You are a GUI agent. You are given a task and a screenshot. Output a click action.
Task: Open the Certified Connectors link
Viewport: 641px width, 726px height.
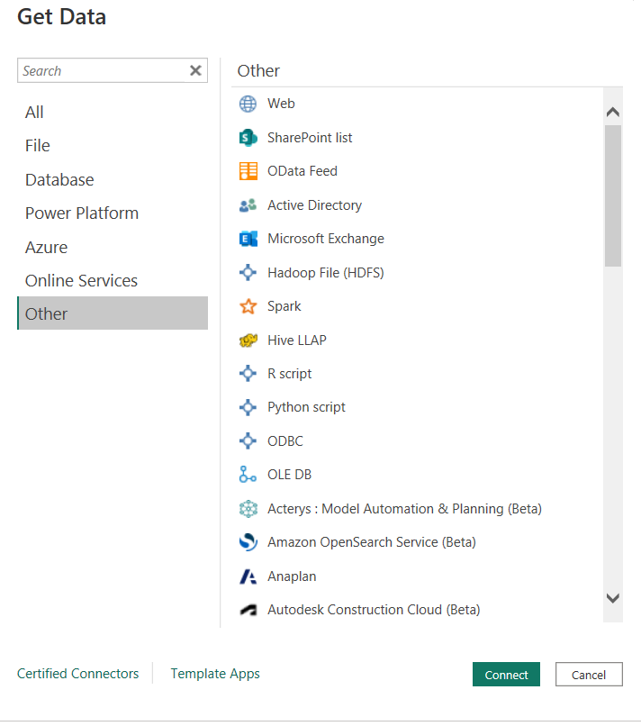click(x=78, y=674)
